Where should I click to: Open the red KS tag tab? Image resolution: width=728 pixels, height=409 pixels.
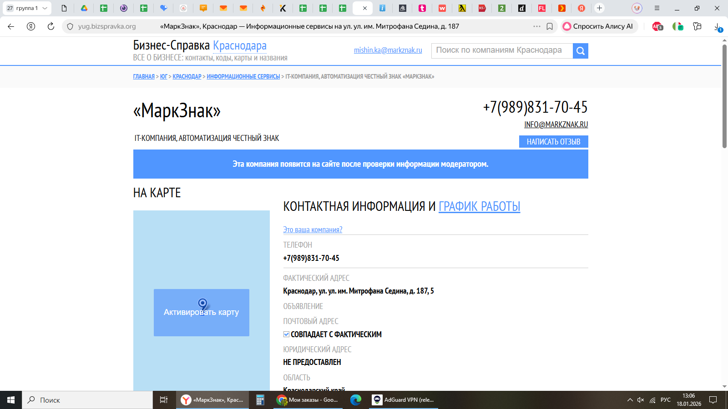pyautogui.click(x=482, y=8)
